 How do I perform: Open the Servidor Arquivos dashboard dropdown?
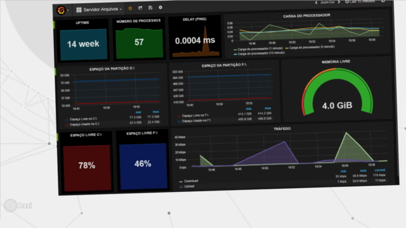(x=99, y=9)
